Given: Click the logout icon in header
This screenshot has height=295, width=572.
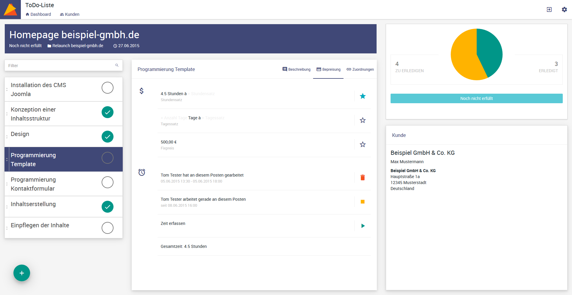Looking at the screenshot, I should point(549,10).
